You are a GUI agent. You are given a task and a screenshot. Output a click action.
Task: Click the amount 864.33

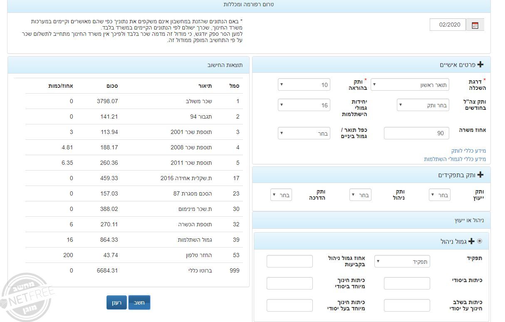tap(109, 240)
